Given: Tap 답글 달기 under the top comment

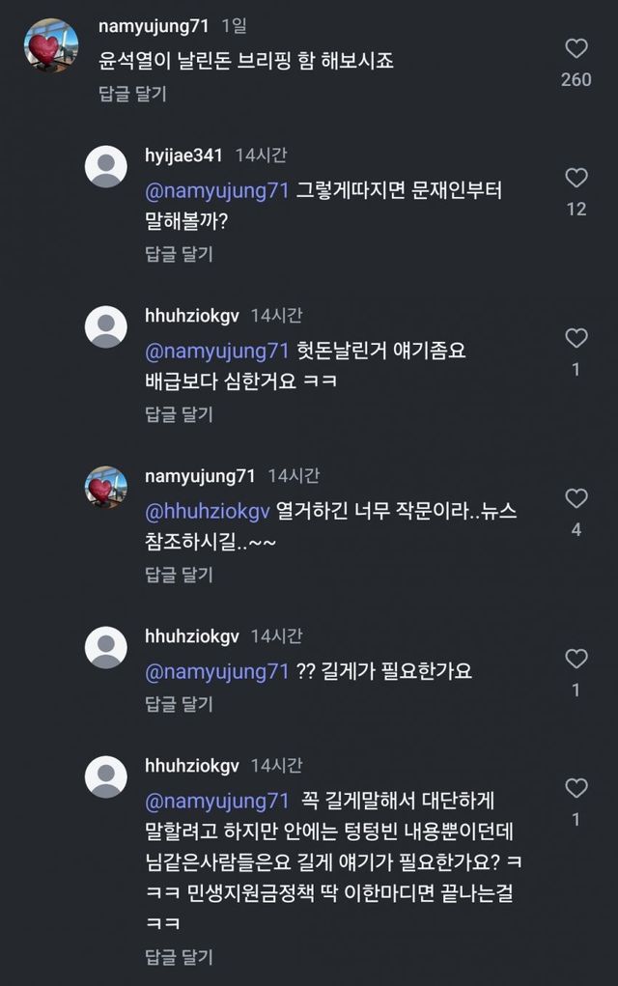Looking at the screenshot, I should 132,94.
